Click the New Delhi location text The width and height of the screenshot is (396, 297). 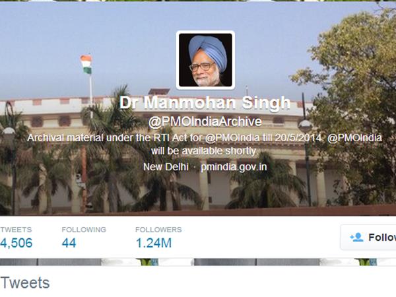[166, 167]
